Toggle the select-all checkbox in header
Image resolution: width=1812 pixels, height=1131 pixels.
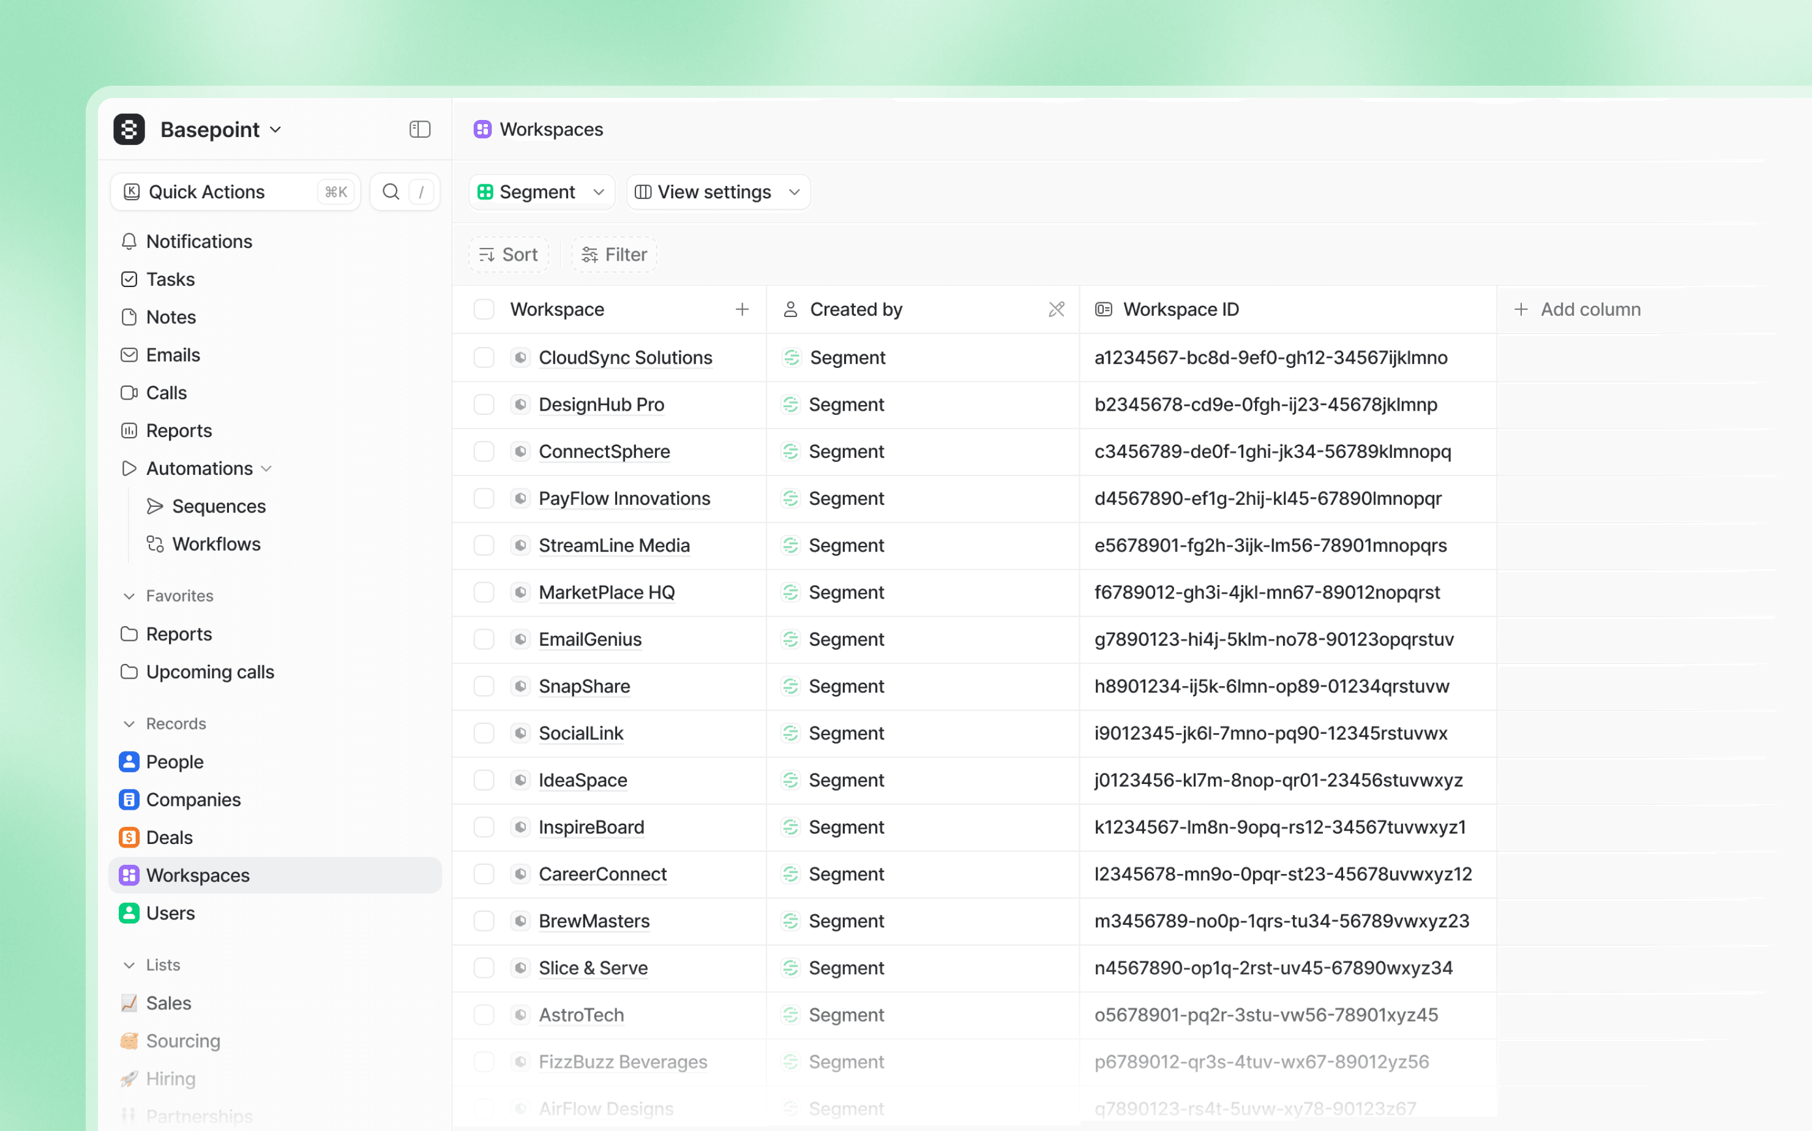(x=484, y=309)
